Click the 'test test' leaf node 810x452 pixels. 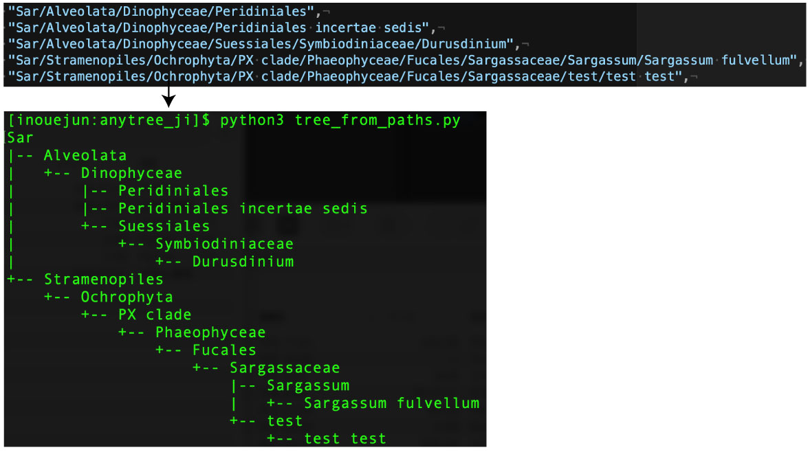pyautogui.click(x=344, y=438)
